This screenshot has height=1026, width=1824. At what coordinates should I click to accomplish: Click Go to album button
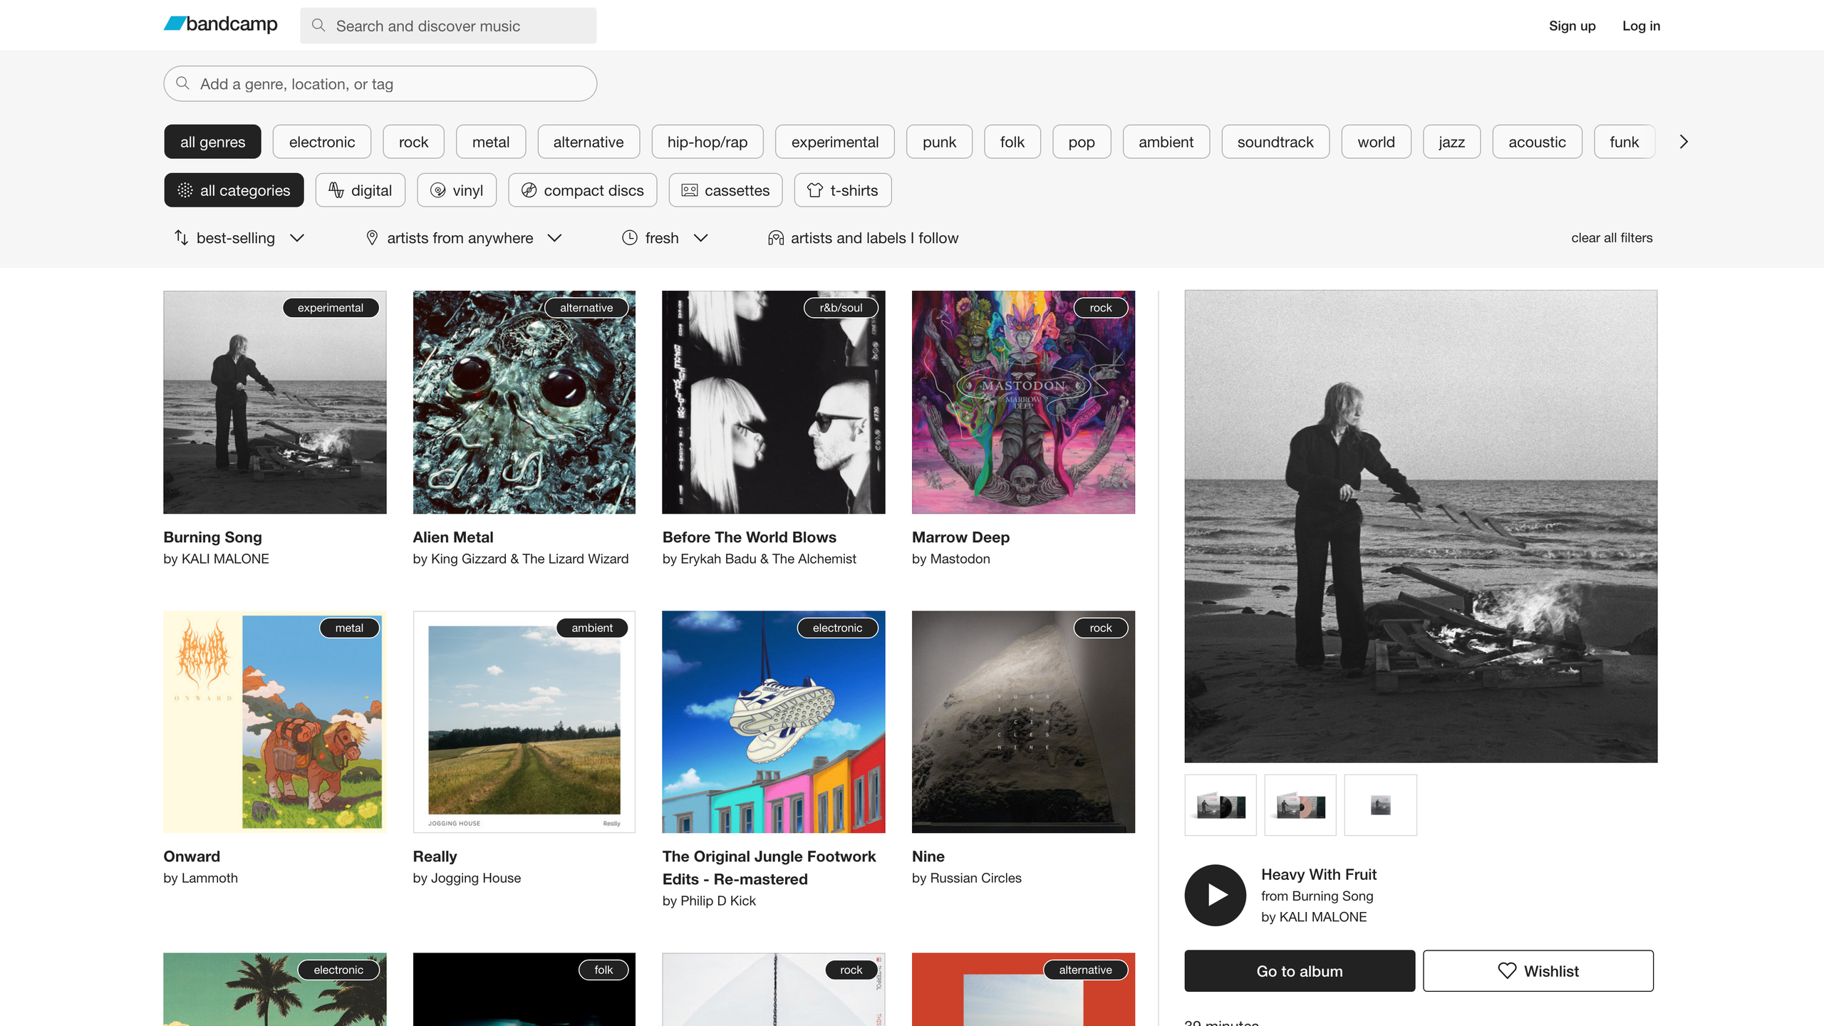1300,970
